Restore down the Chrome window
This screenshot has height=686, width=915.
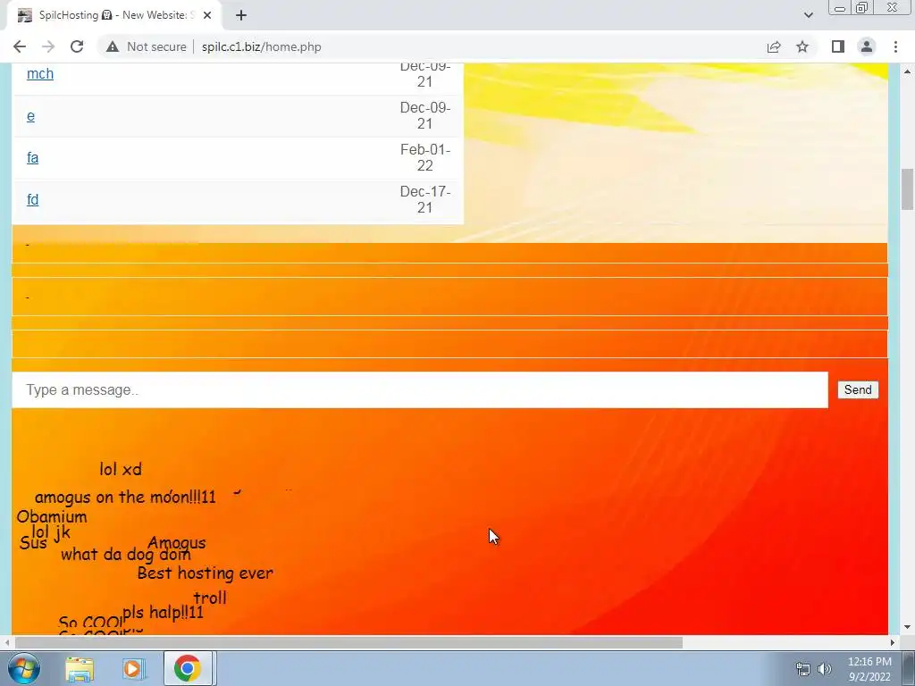point(862,8)
